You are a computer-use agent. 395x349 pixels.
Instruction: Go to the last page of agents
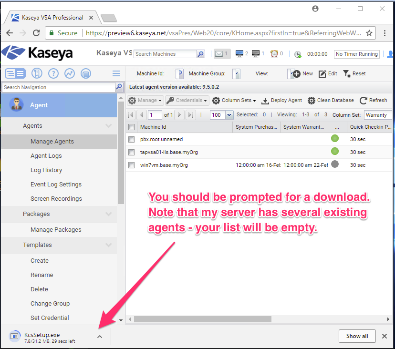191,115
